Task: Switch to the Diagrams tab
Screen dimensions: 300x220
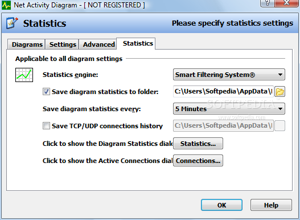Action: [x=27, y=44]
